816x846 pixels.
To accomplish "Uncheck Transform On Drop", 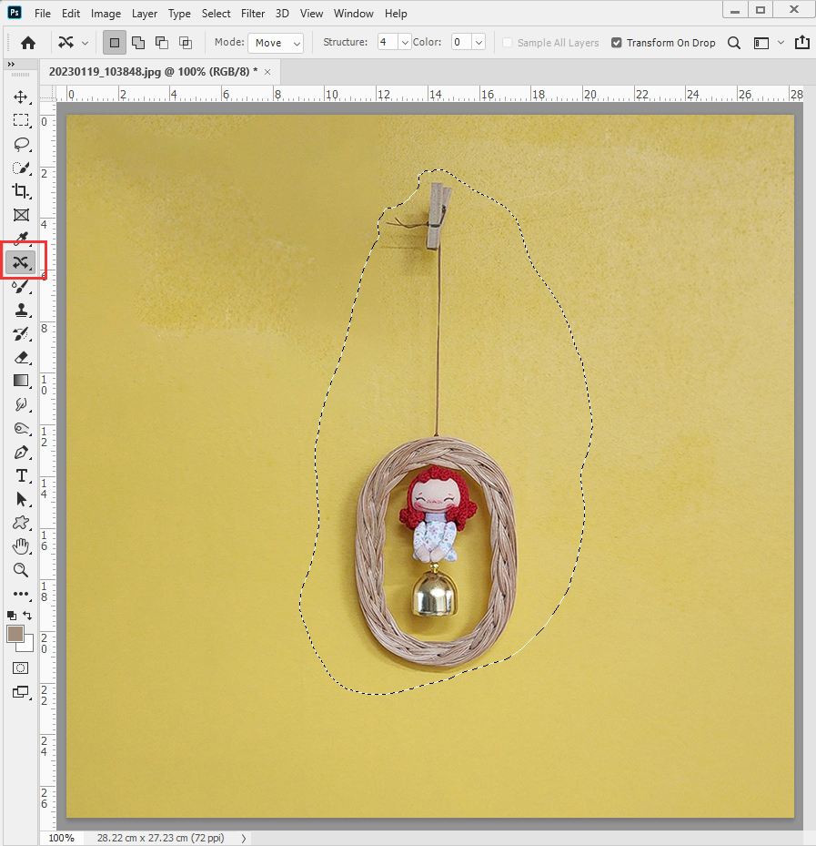I will coord(617,43).
